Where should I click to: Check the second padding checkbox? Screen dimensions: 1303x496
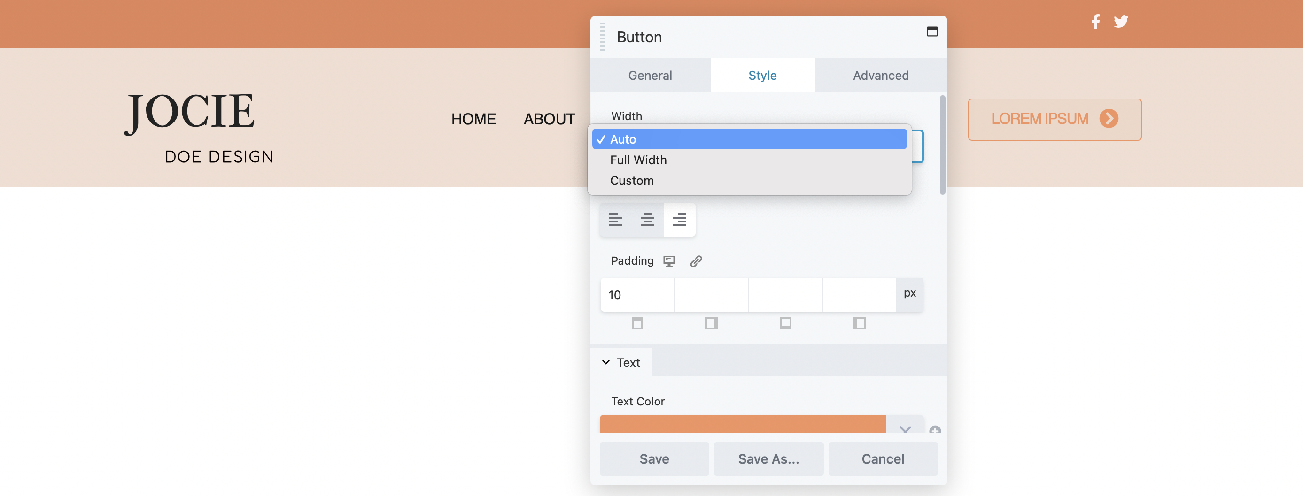point(711,324)
